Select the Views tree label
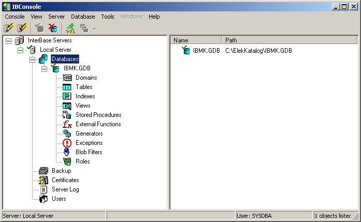Image resolution: width=361 pixels, height=222 pixels. coord(83,106)
